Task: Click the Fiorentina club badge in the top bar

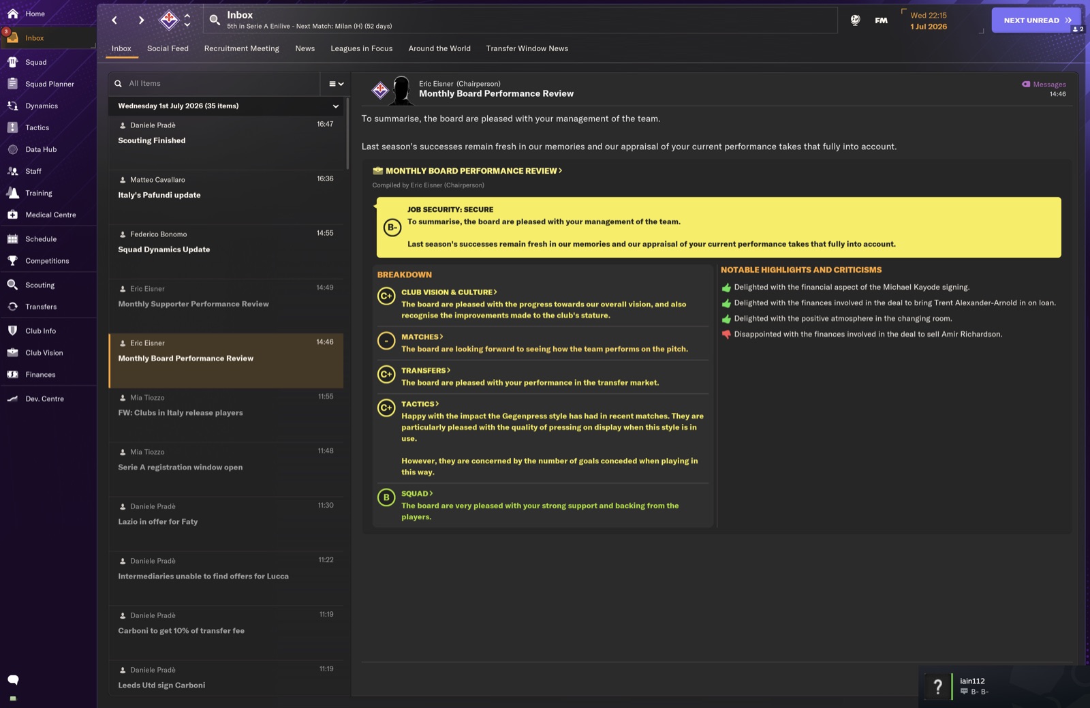Action: (x=168, y=20)
